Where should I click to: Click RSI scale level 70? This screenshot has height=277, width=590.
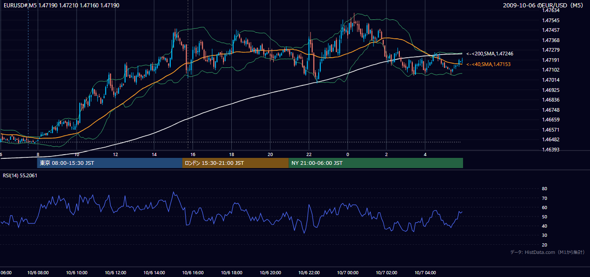pyautogui.click(x=544, y=198)
